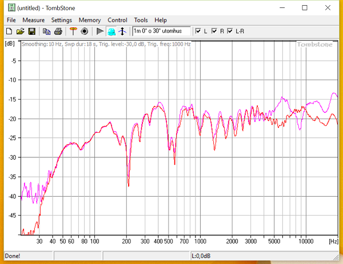The width and height of the screenshot is (343, 264).
Task: Create a new measurement file
Action: [x=9, y=31]
